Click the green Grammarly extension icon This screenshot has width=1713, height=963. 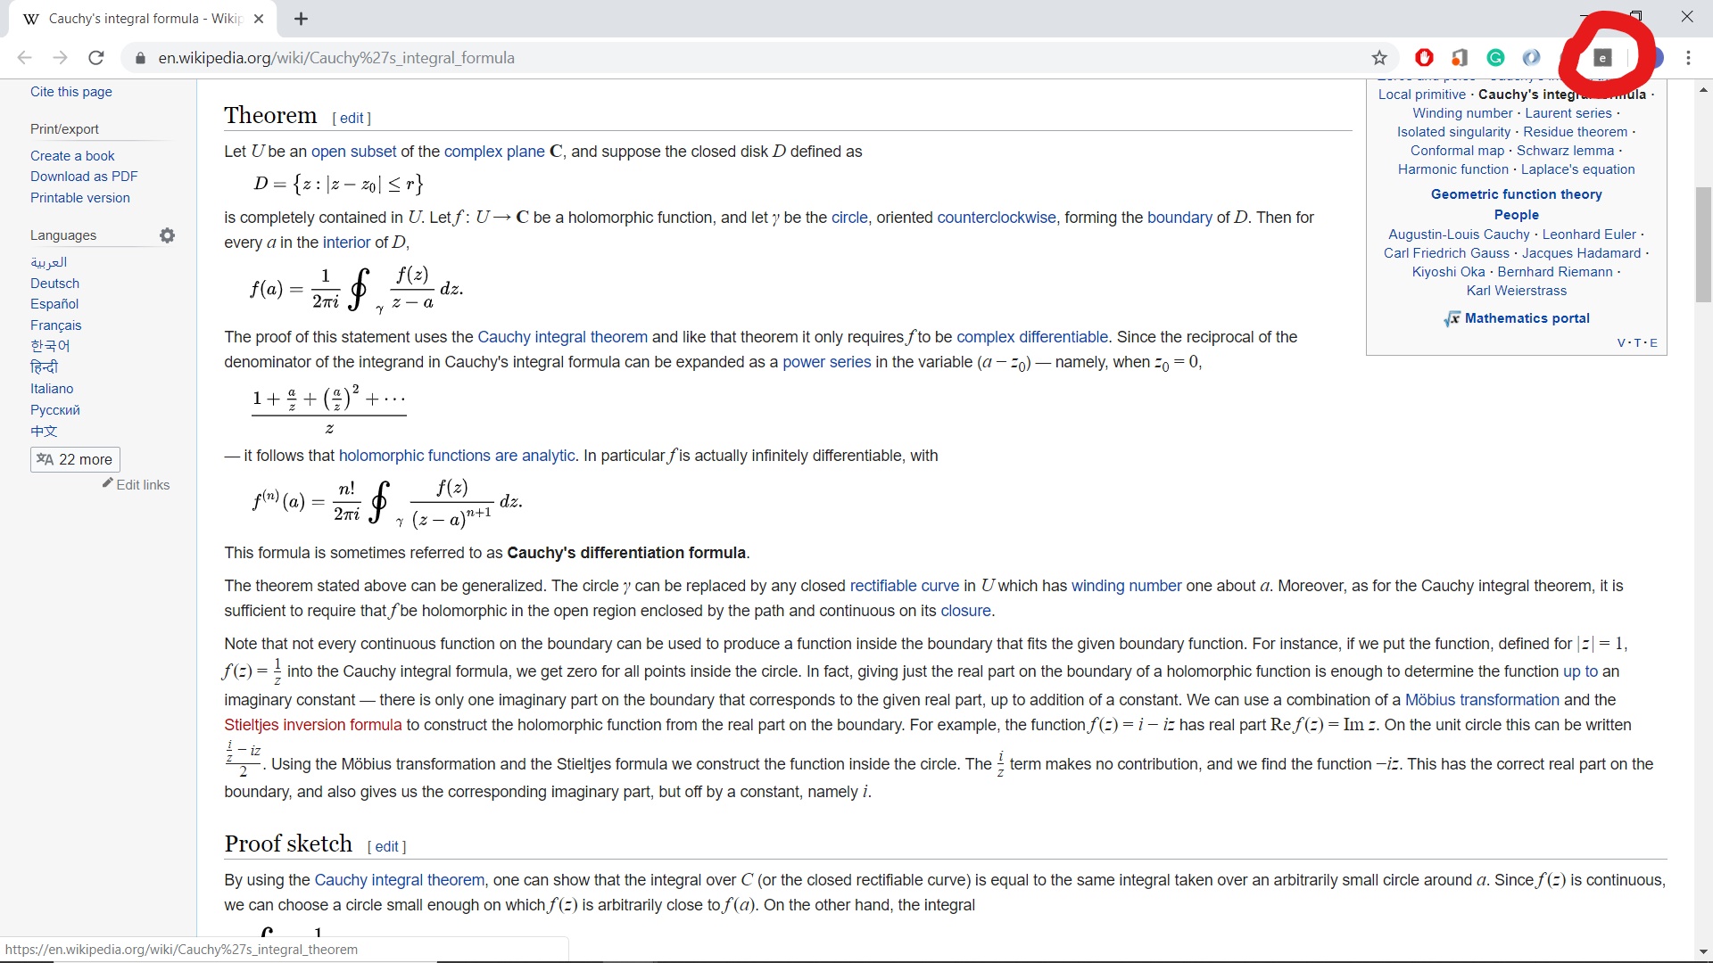[x=1495, y=58]
